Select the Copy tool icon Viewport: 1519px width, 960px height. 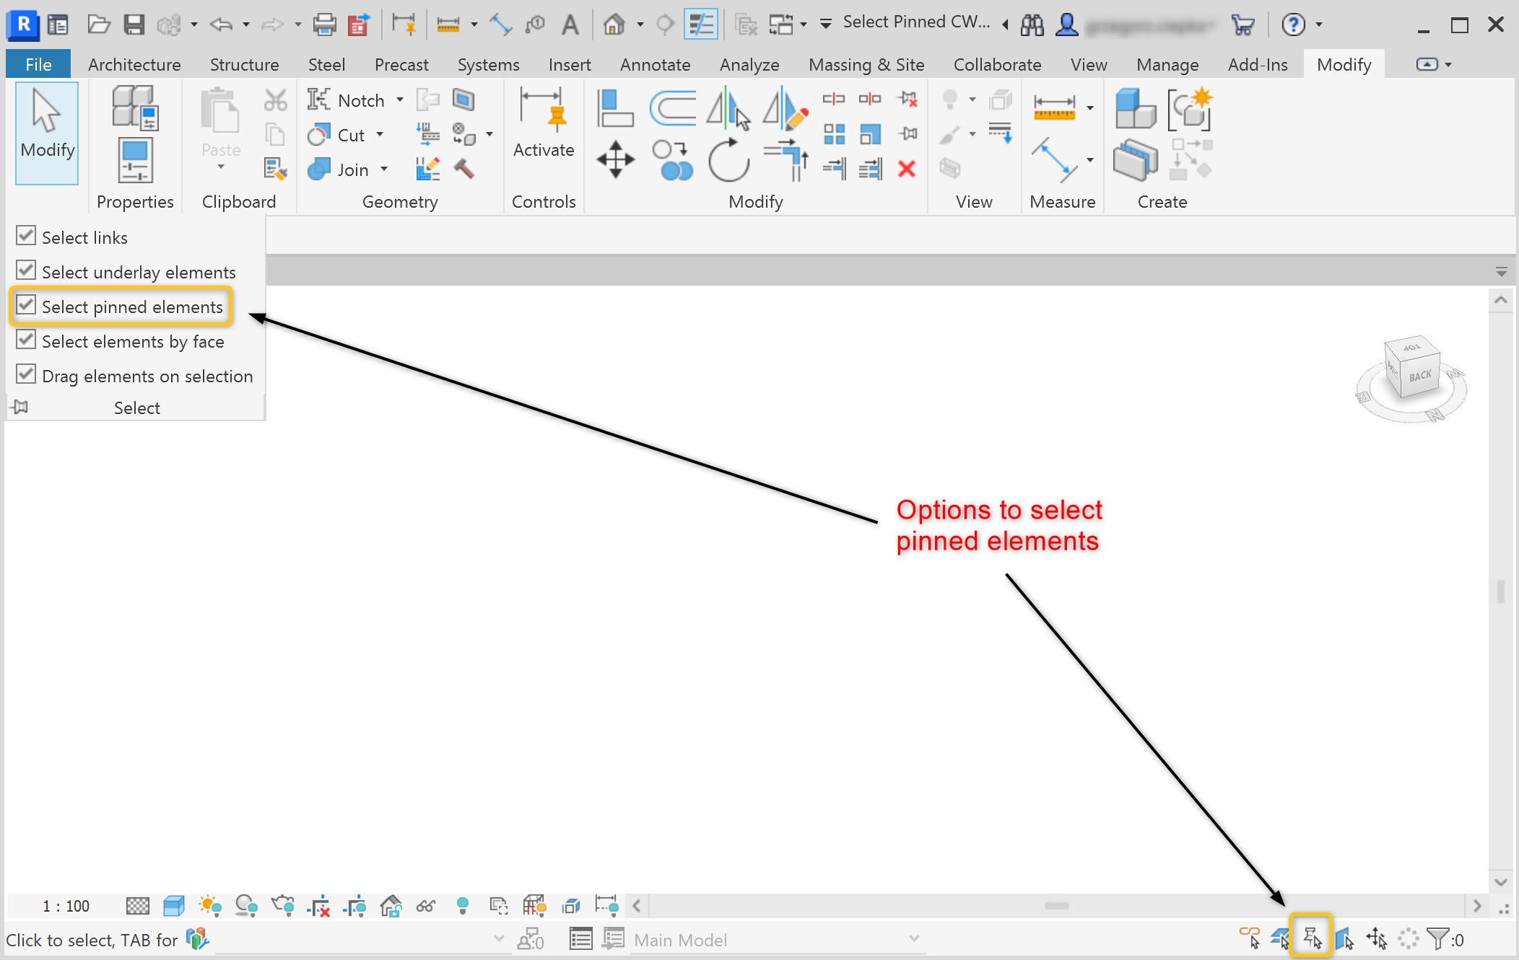pos(671,160)
